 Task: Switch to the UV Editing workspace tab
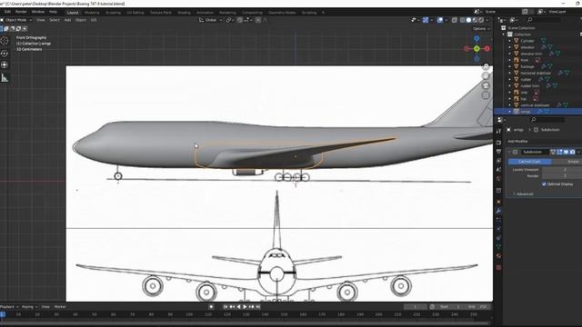point(135,12)
